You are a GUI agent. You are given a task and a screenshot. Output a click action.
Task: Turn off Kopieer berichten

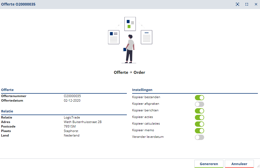click(x=199, y=111)
